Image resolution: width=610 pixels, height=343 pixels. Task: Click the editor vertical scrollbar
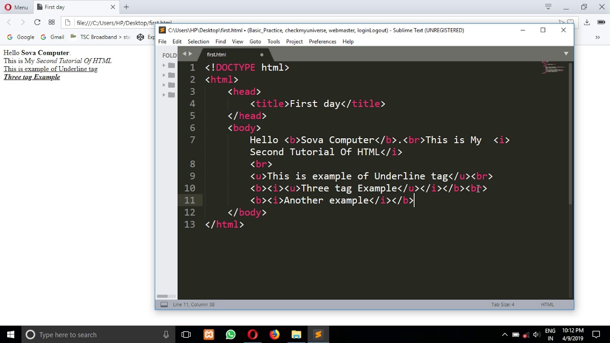pos(570,135)
